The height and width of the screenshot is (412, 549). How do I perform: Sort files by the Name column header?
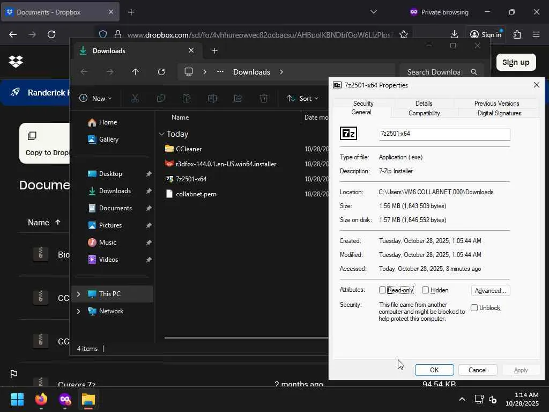pos(180,117)
